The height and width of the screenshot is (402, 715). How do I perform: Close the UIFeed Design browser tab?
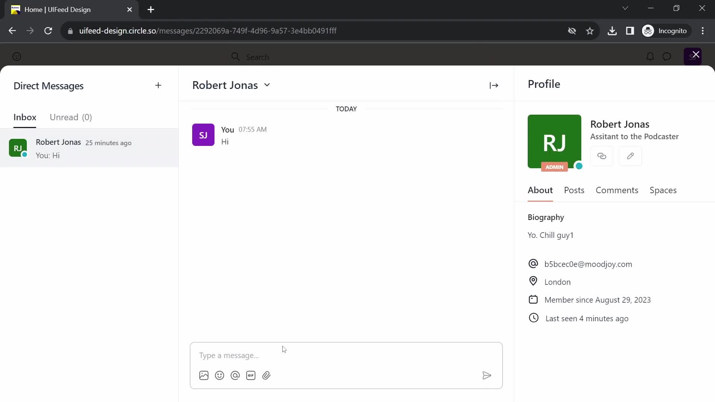[x=130, y=10]
